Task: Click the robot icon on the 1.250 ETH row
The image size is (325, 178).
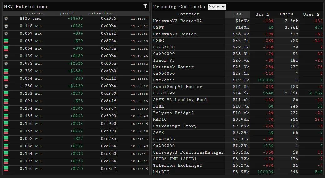Action: pos(6,86)
